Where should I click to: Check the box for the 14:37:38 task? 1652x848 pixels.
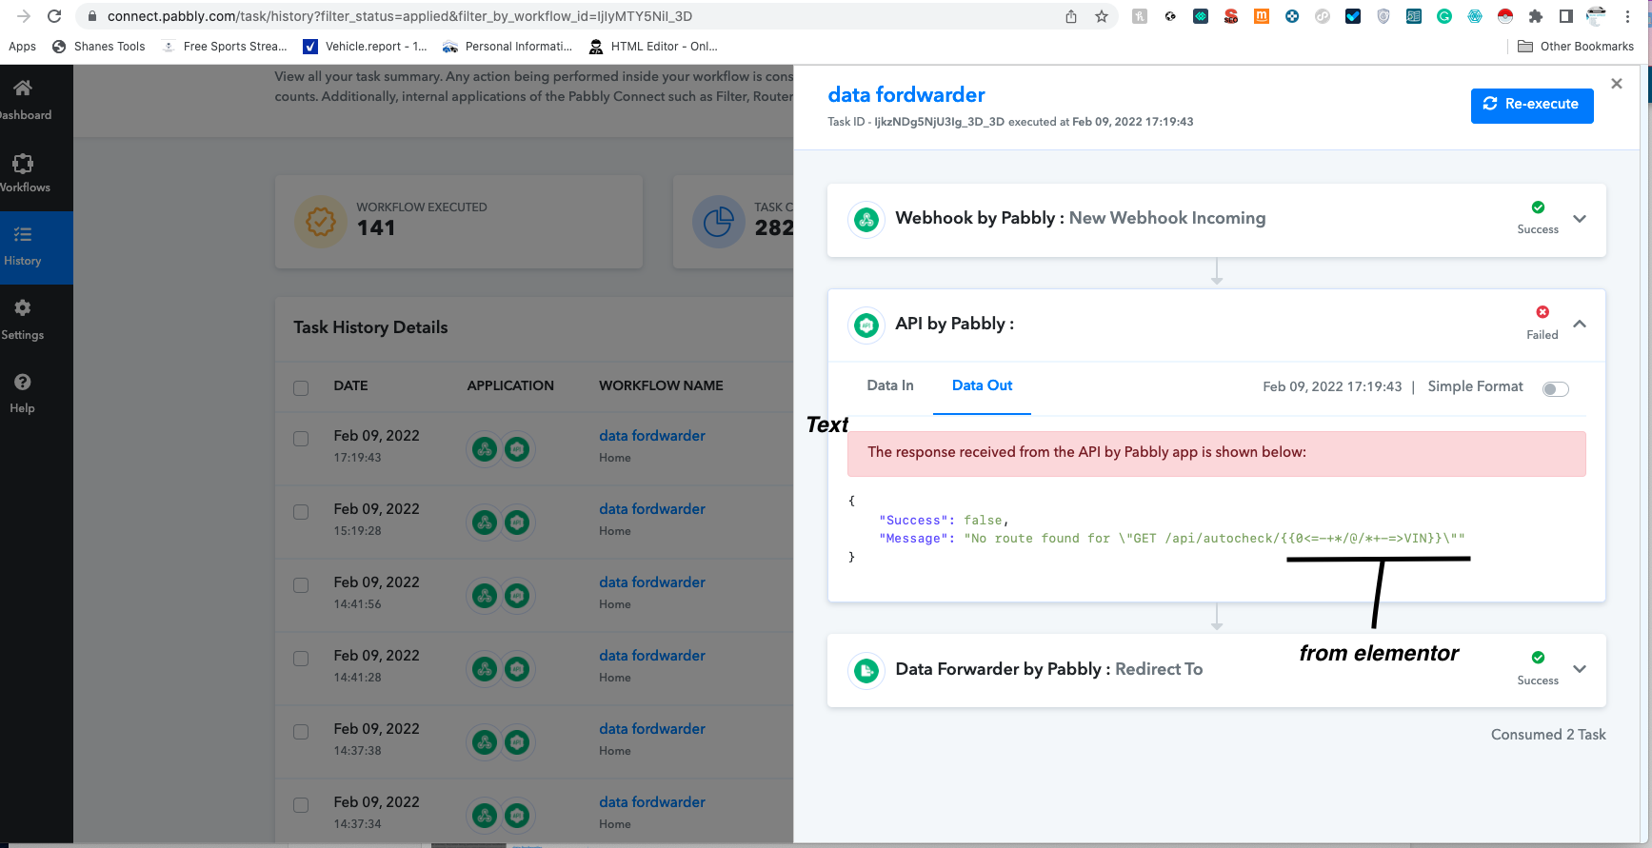coord(301,732)
